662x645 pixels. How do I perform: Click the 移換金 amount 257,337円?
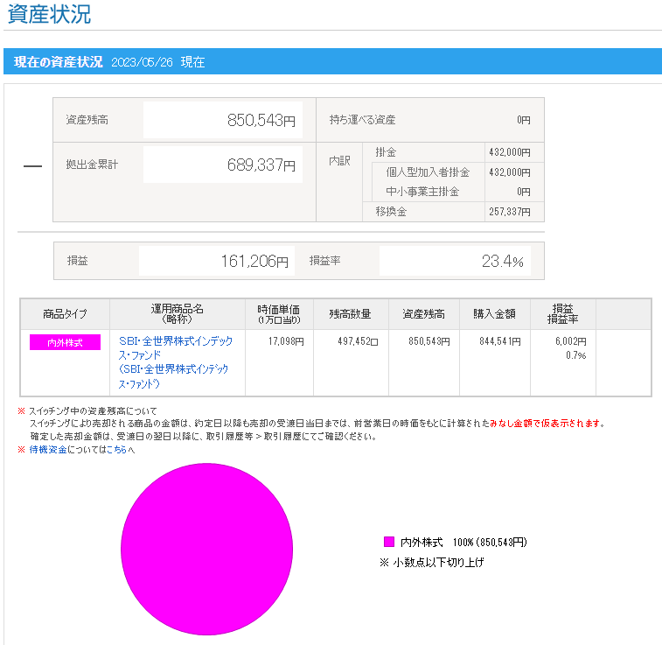[x=510, y=212]
